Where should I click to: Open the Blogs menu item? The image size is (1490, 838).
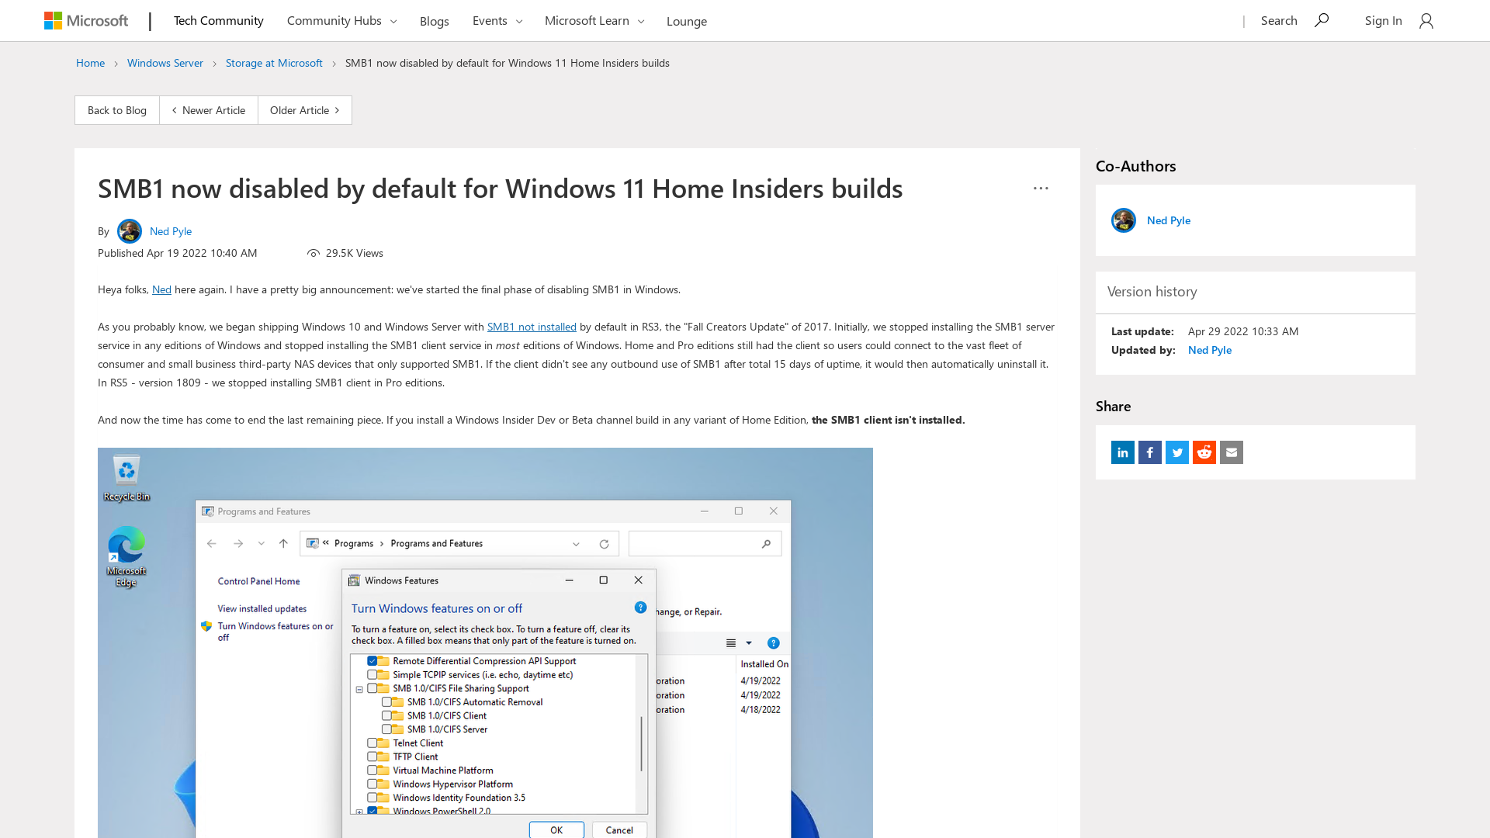(x=435, y=21)
